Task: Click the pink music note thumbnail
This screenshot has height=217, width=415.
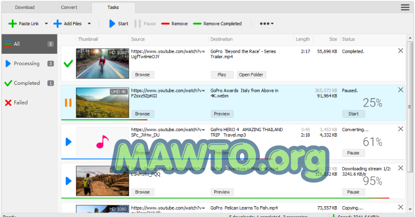Action: (102, 142)
